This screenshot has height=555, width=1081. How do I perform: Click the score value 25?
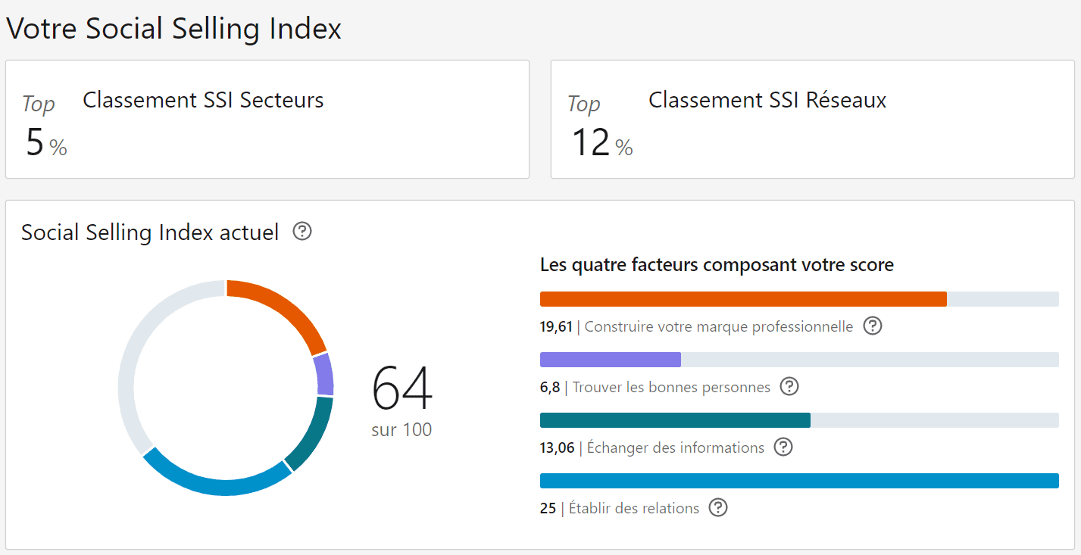click(548, 509)
